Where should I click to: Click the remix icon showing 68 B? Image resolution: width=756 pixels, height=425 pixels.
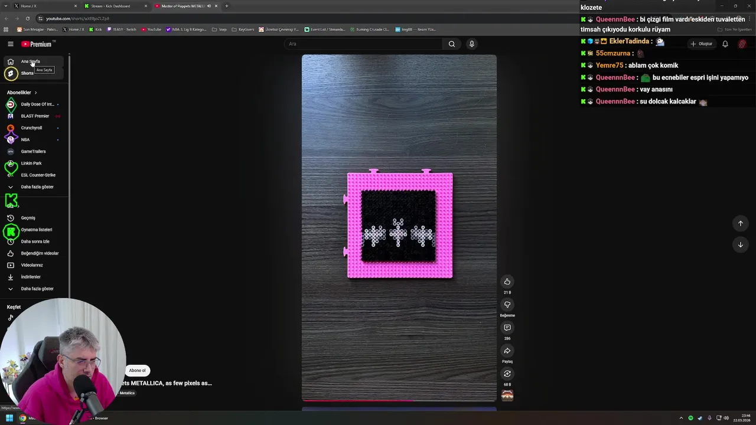click(x=507, y=374)
